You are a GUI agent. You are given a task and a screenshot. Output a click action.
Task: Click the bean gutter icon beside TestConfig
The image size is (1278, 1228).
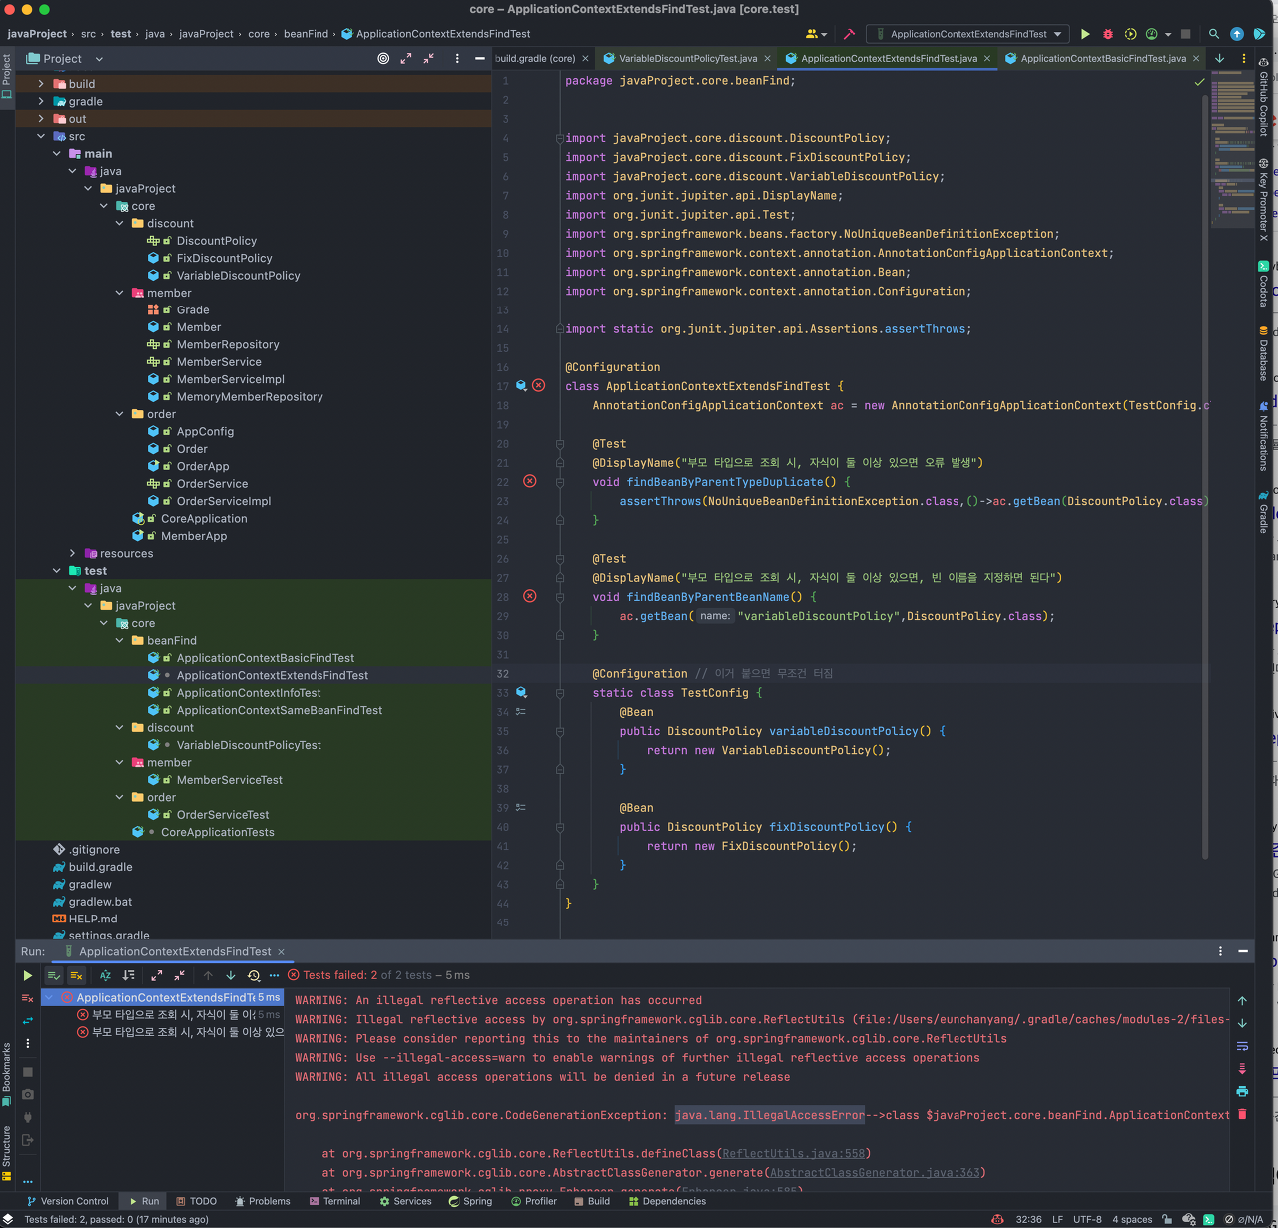pyautogui.click(x=521, y=692)
